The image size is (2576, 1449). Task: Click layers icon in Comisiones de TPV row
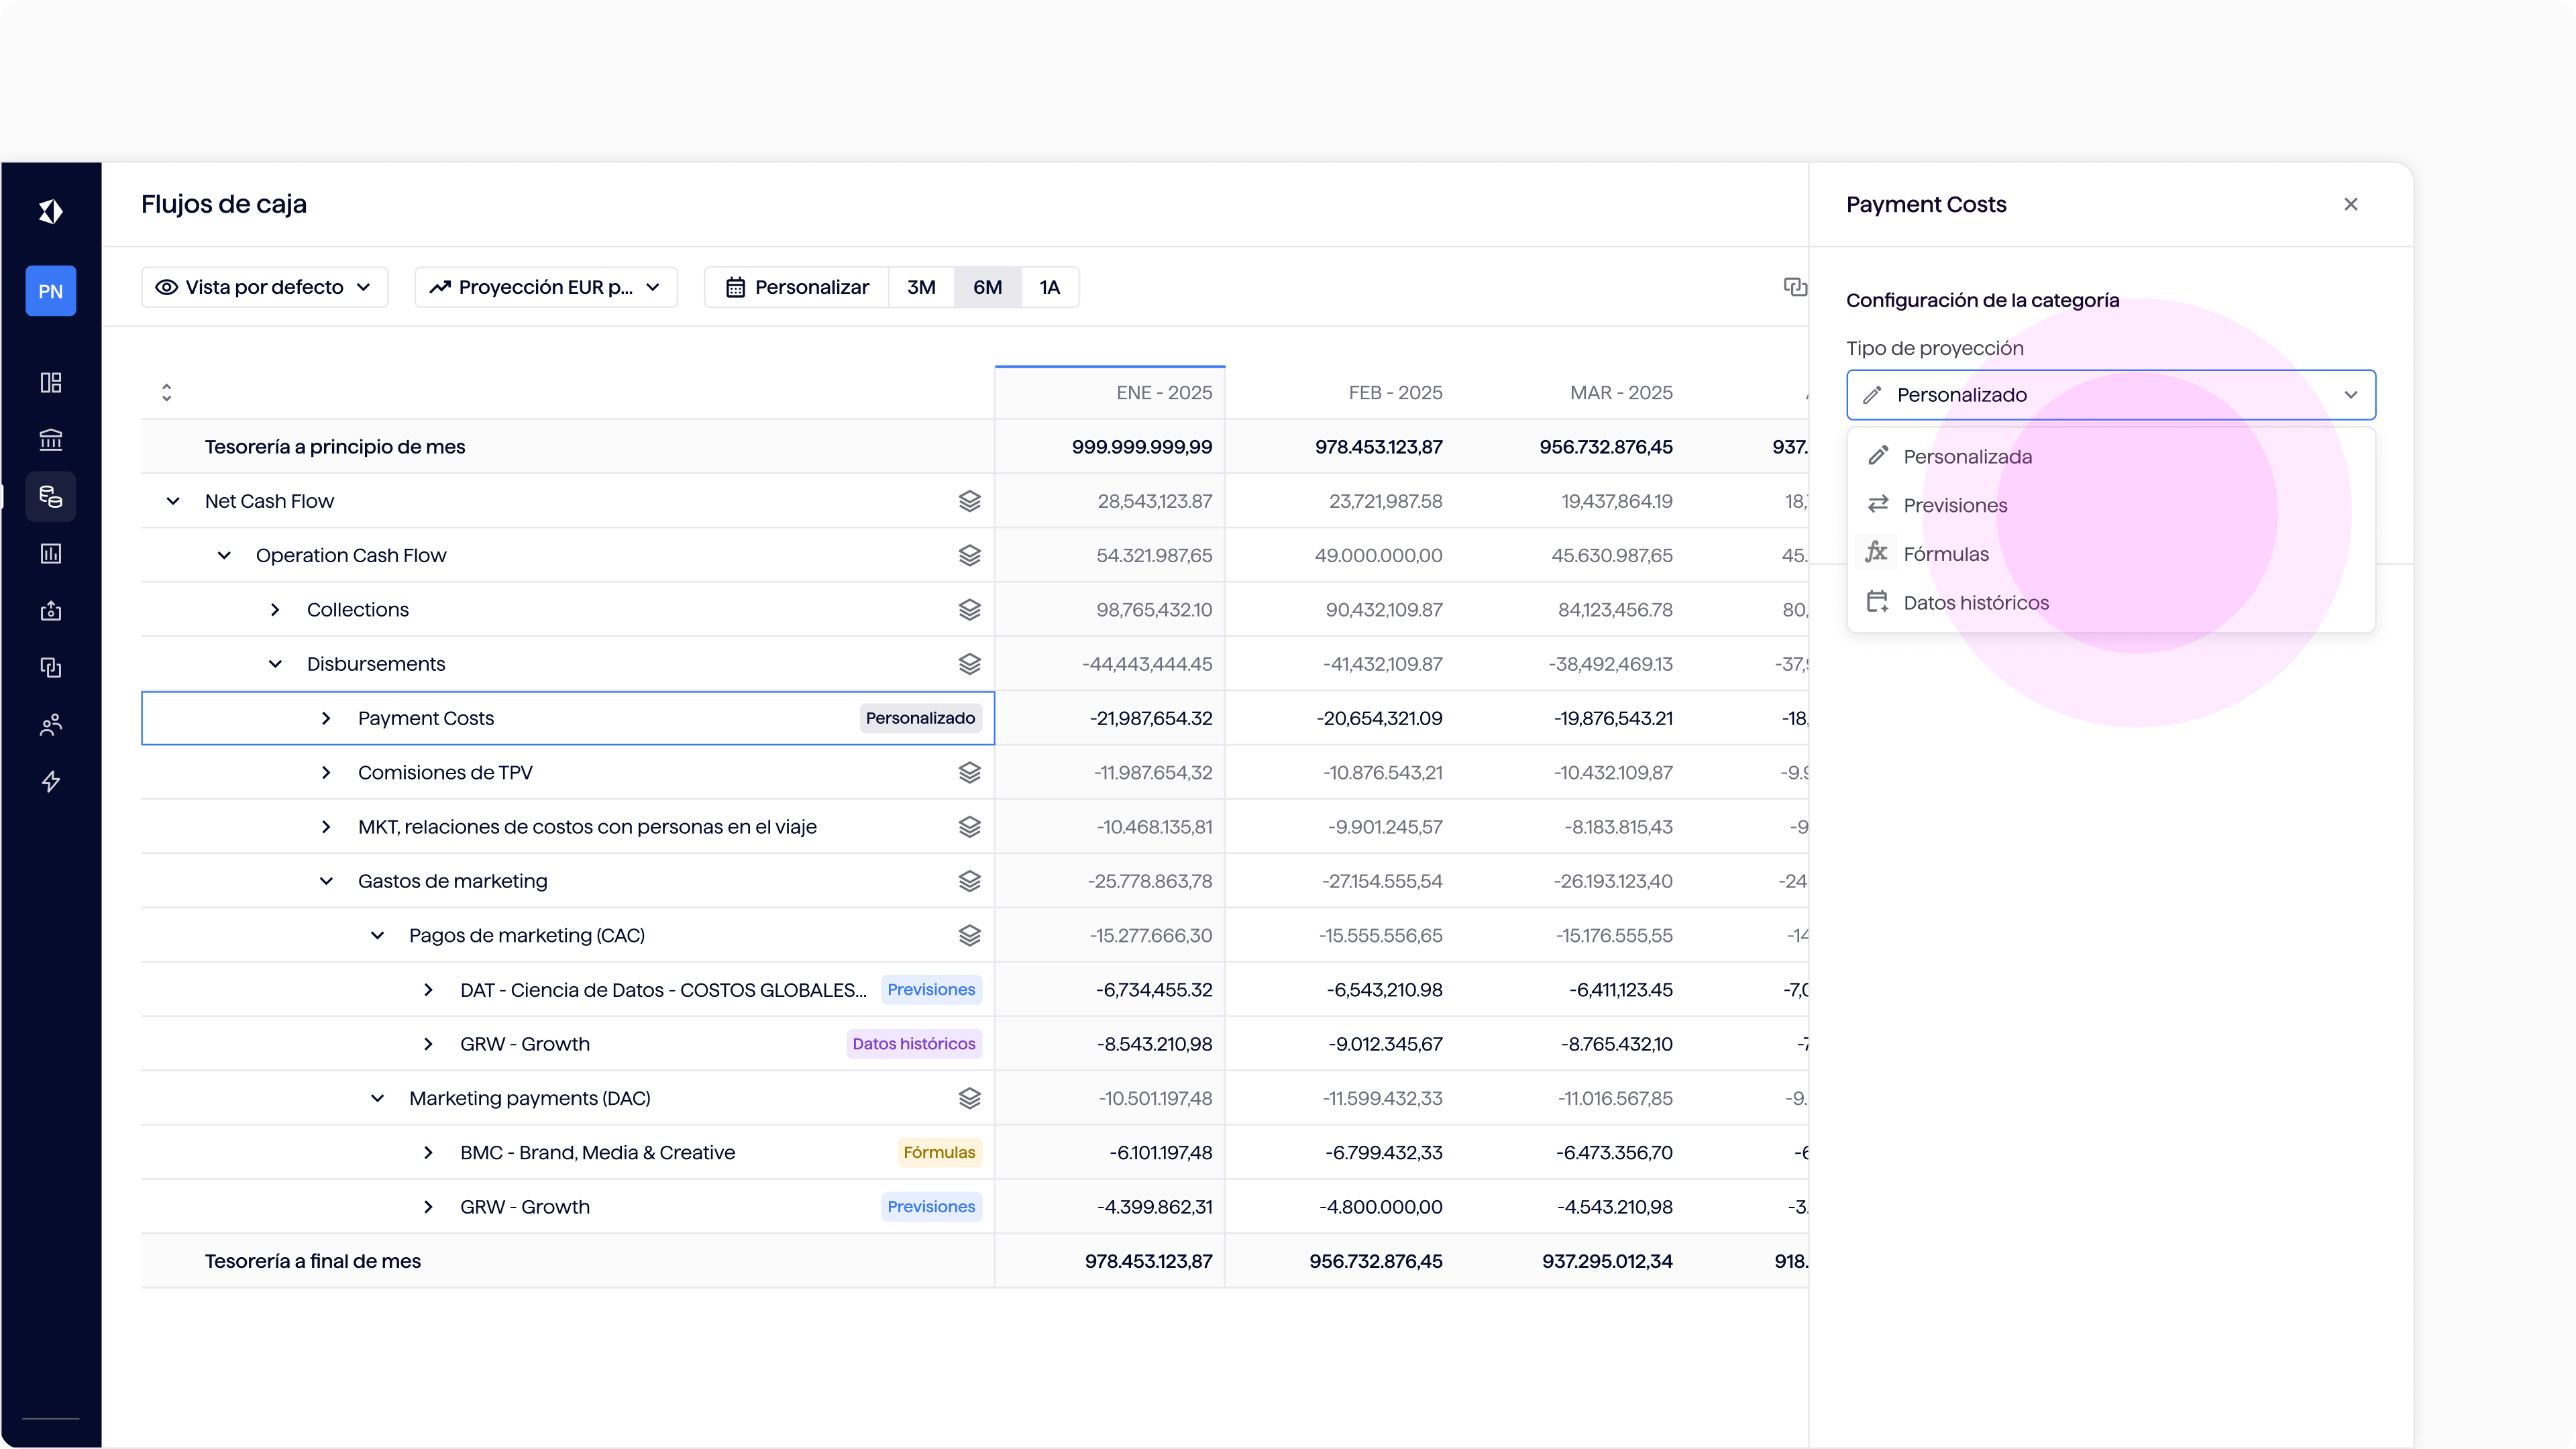point(969,773)
